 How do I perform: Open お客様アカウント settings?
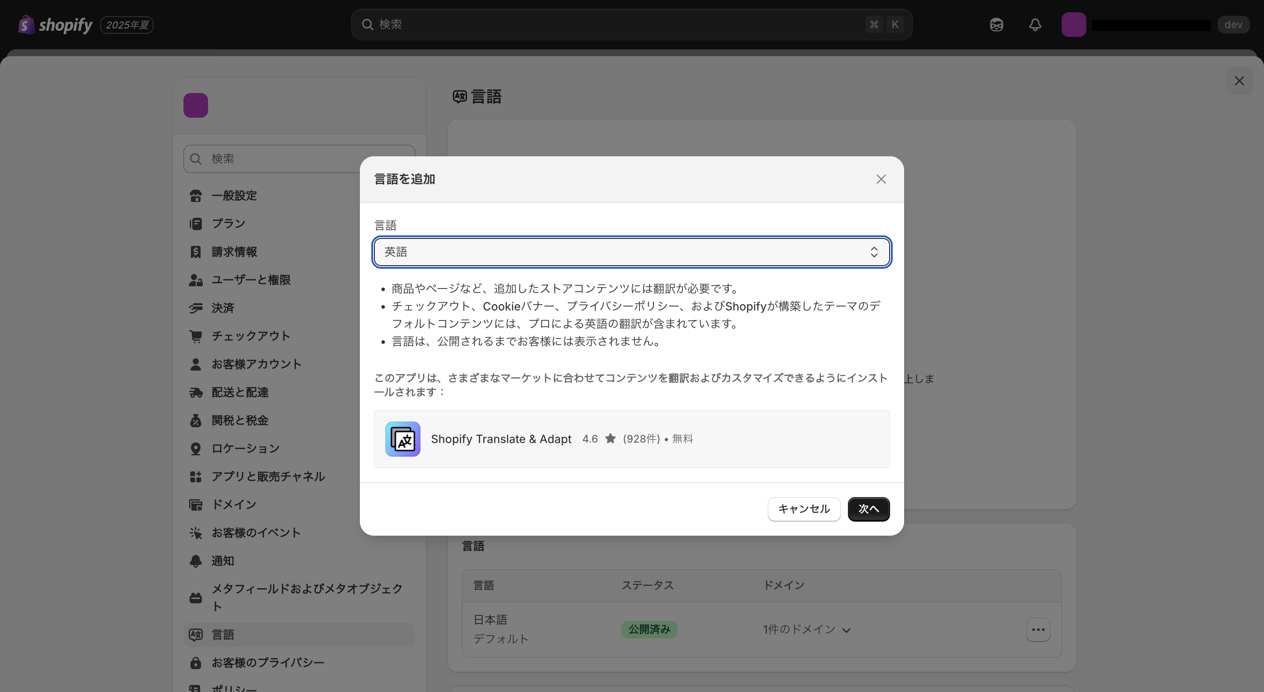pos(299,364)
